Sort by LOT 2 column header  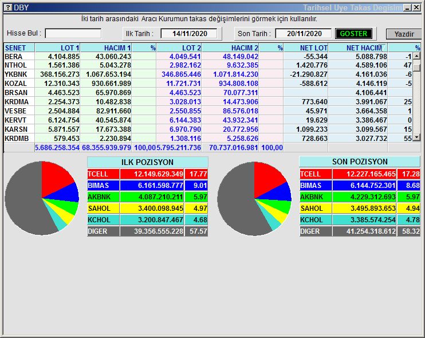tap(179, 48)
